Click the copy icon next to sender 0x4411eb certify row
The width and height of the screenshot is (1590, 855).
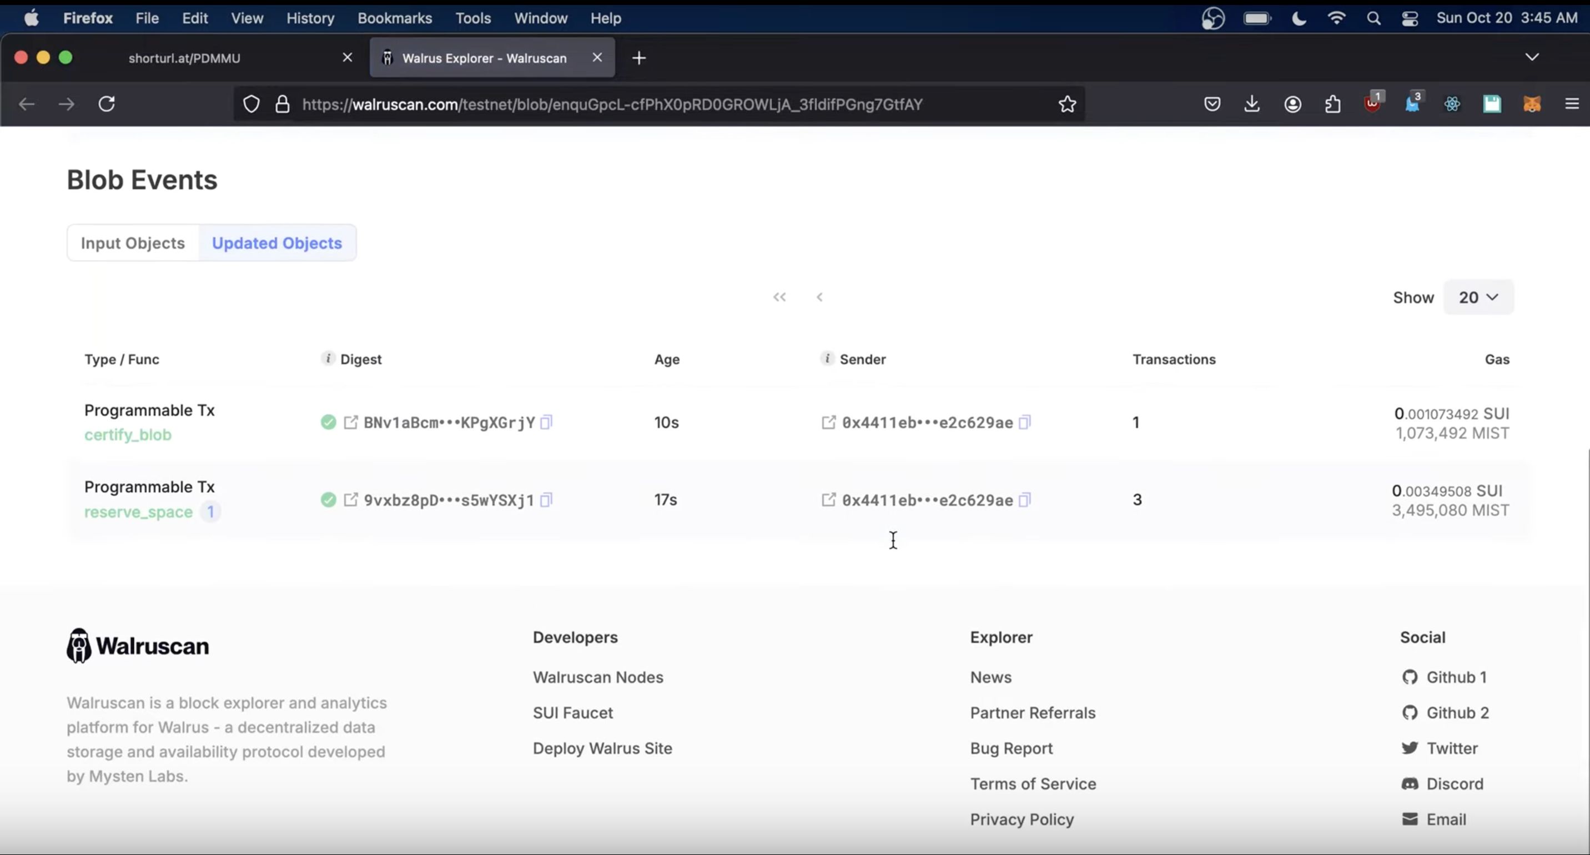point(1026,423)
